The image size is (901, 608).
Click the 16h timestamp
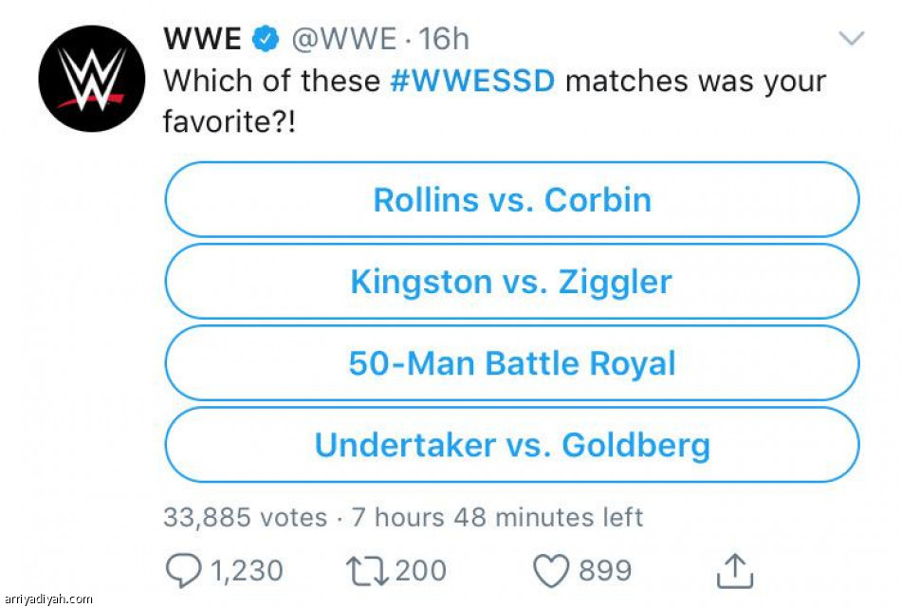coord(444,39)
